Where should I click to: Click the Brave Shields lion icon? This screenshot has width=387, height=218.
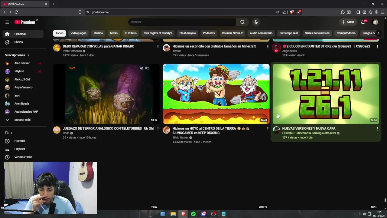tap(291, 12)
